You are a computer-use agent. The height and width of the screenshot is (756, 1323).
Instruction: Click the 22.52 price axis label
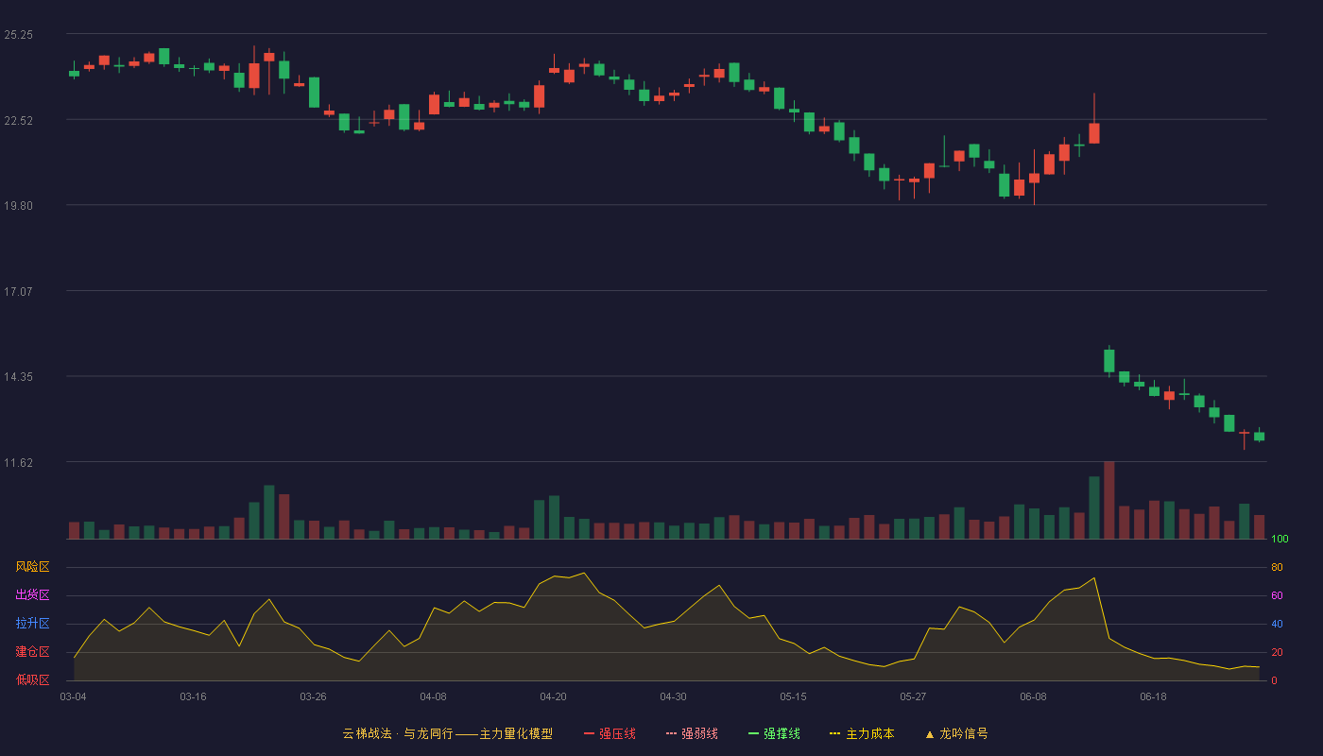point(18,120)
